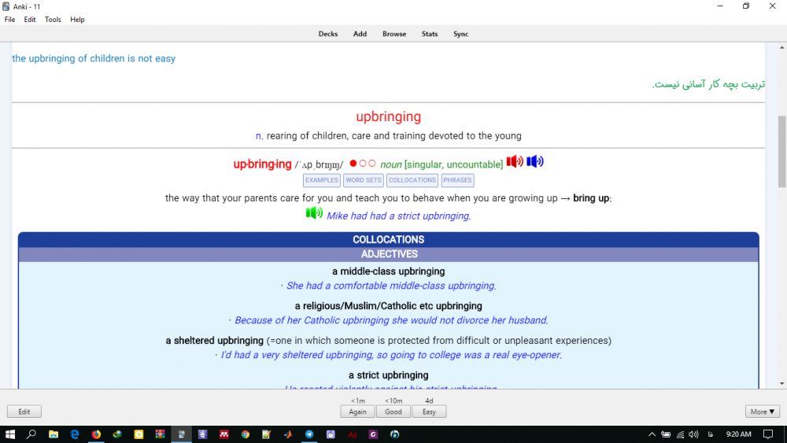Open Google Chrome from taskbar
Screen dimensions: 787x443
[246, 434]
